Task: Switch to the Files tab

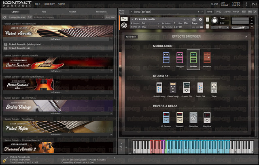Action: (44, 12)
